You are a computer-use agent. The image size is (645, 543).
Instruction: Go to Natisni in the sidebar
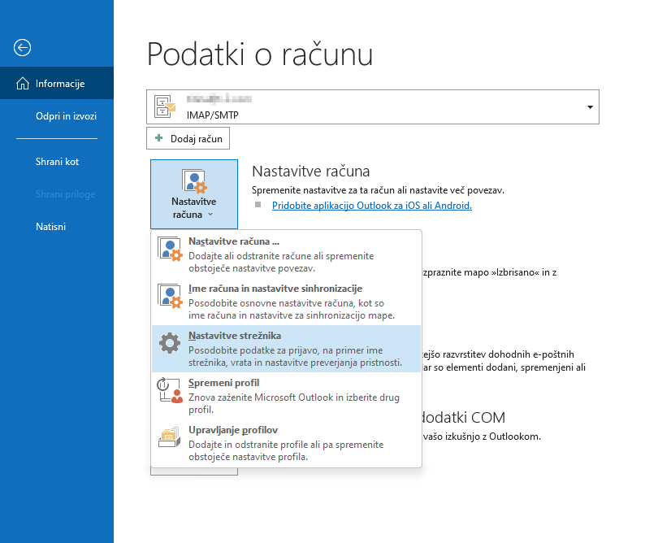click(50, 227)
